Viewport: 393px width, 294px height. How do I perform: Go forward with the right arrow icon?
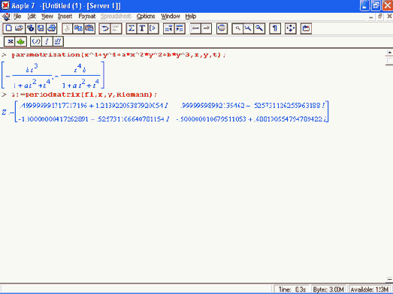click(206, 28)
